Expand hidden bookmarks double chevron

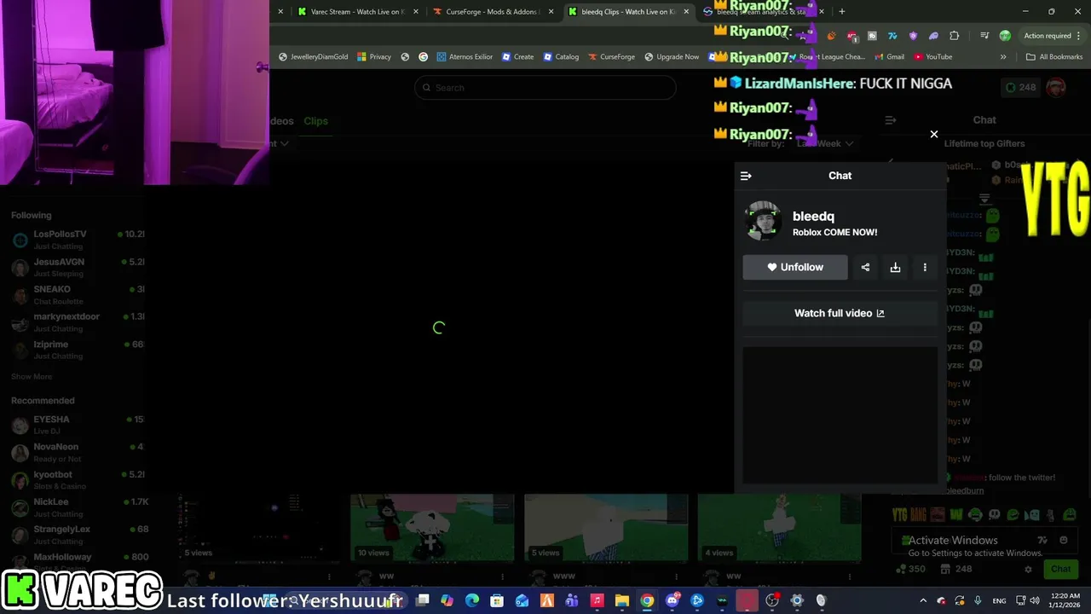[1003, 57]
